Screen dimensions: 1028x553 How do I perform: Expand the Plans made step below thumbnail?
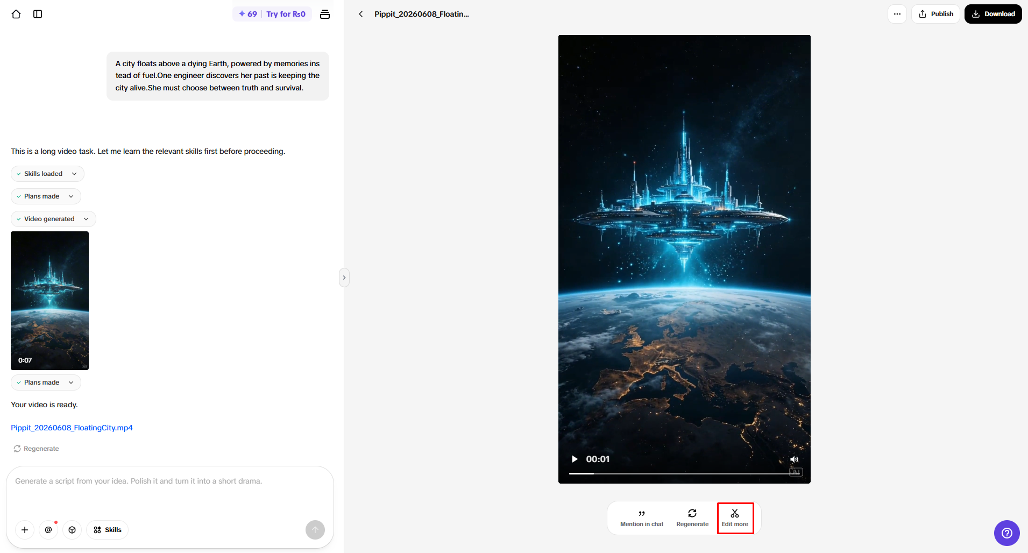coord(46,382)
